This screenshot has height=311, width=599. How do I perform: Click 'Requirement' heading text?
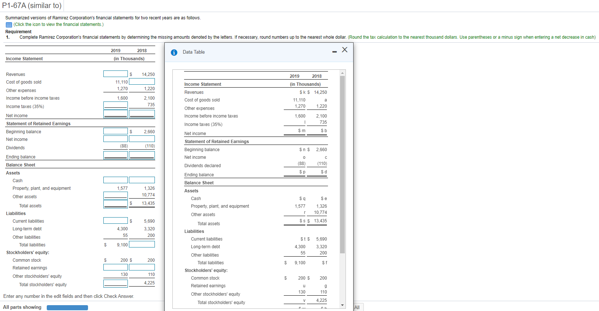point(18,32)
